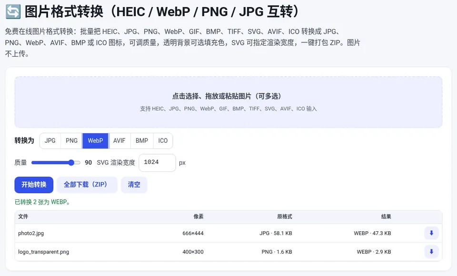The width and height of the screenshot is (457, 276).
Task: Click the WEBP · 2.9 KB result
Action: 374,252
